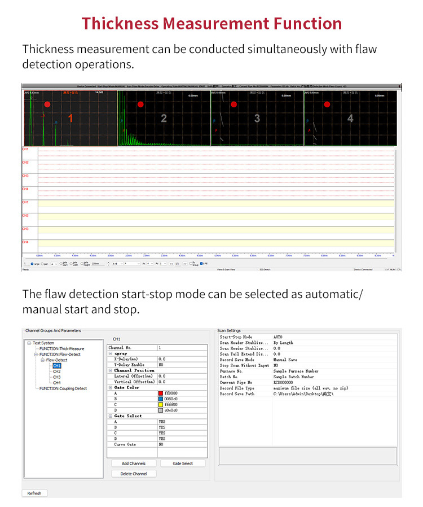Select CH3 in the channel tree

point(56,377)
